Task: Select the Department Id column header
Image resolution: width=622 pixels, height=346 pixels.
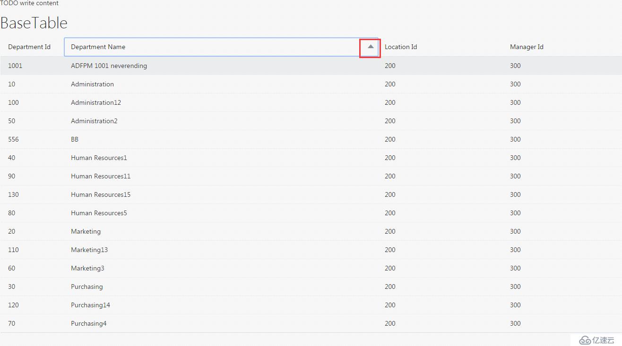Action: [x=29, y=47]
